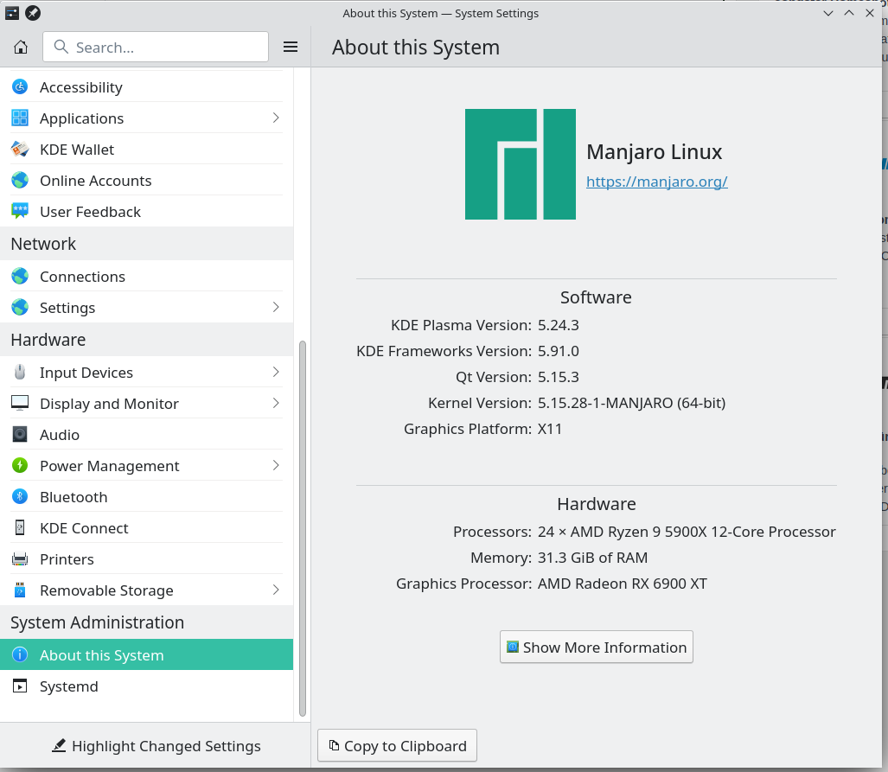
Task: Select Online Accounts in sidebar
Action: [x=147, y=180]
